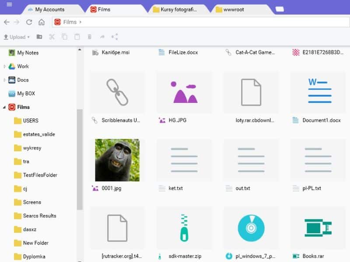
Task: Select the HG.JPG image icon
Action: pyautogui.click(x=184, y=92)
